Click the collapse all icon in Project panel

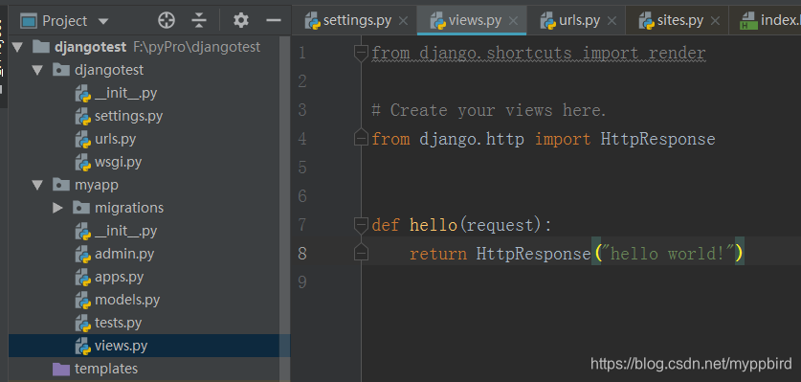(x=199, y=20)
